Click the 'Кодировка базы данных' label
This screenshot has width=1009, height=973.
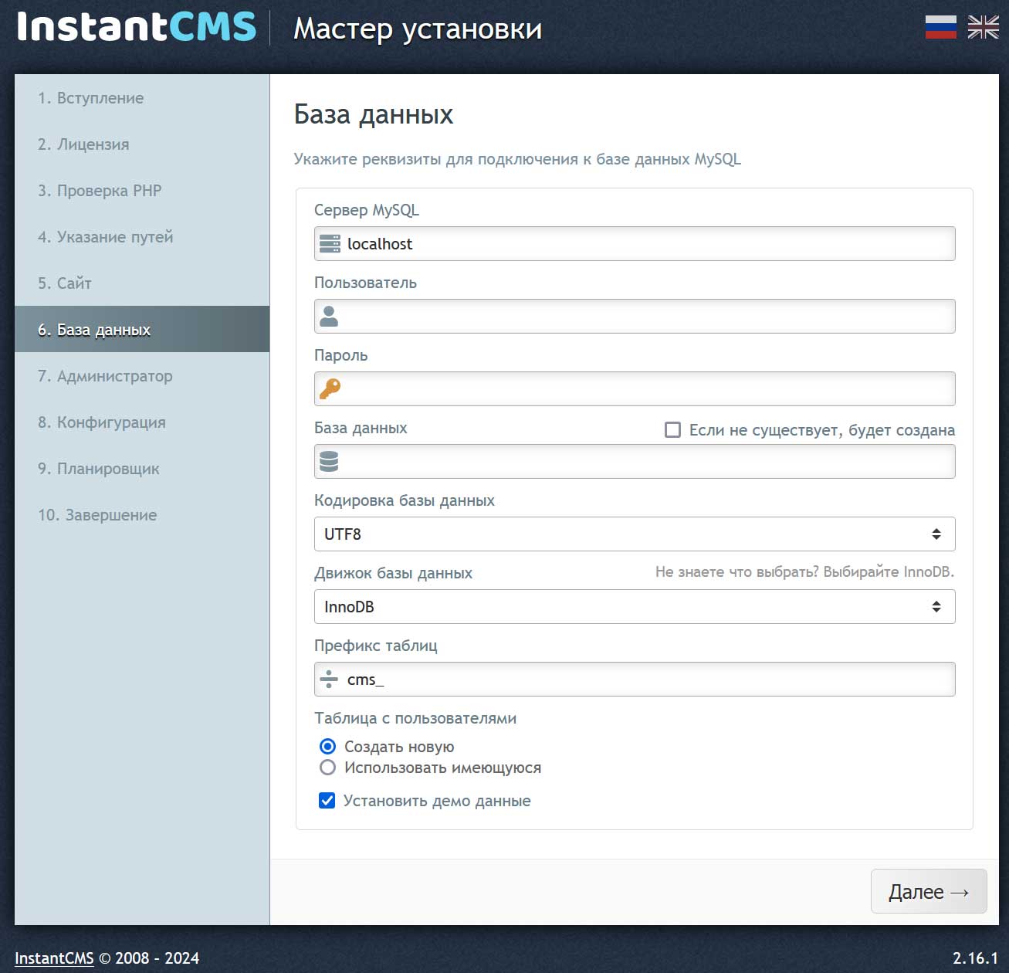pyautogui.click(x=405, y=500)
